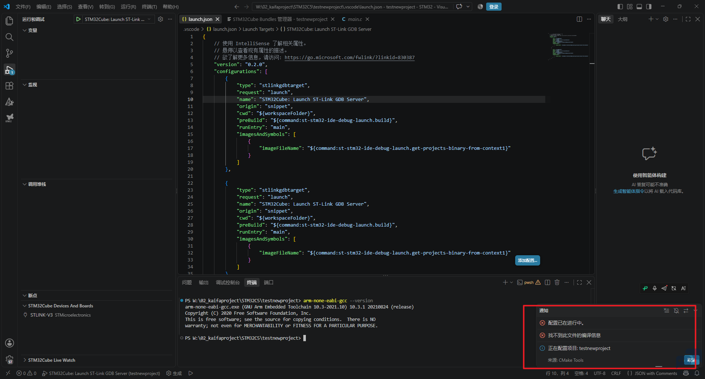Click the 添加配置... button
Image resolution: width=705 pixels, height=379 pixels.
click(x=528, y=260)
